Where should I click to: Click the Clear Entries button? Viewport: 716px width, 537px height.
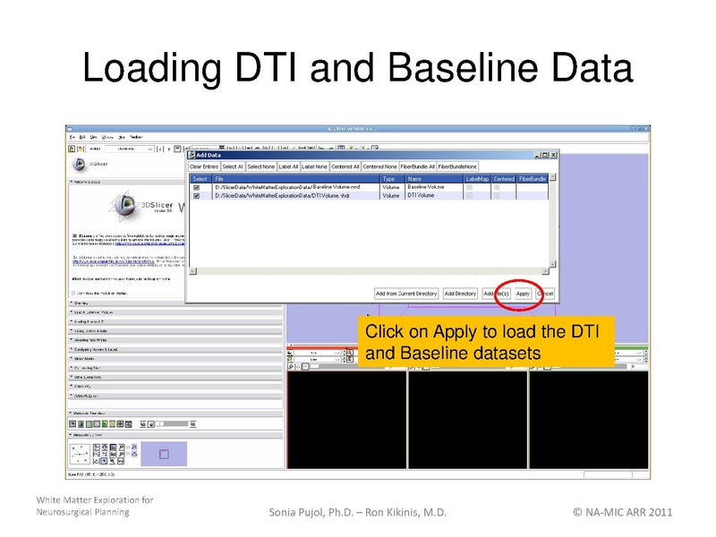203,166
